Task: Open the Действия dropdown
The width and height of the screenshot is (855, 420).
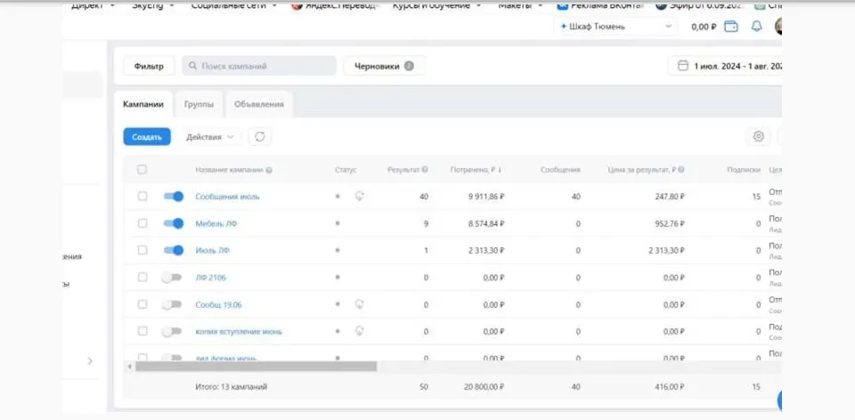Action: 210,137
